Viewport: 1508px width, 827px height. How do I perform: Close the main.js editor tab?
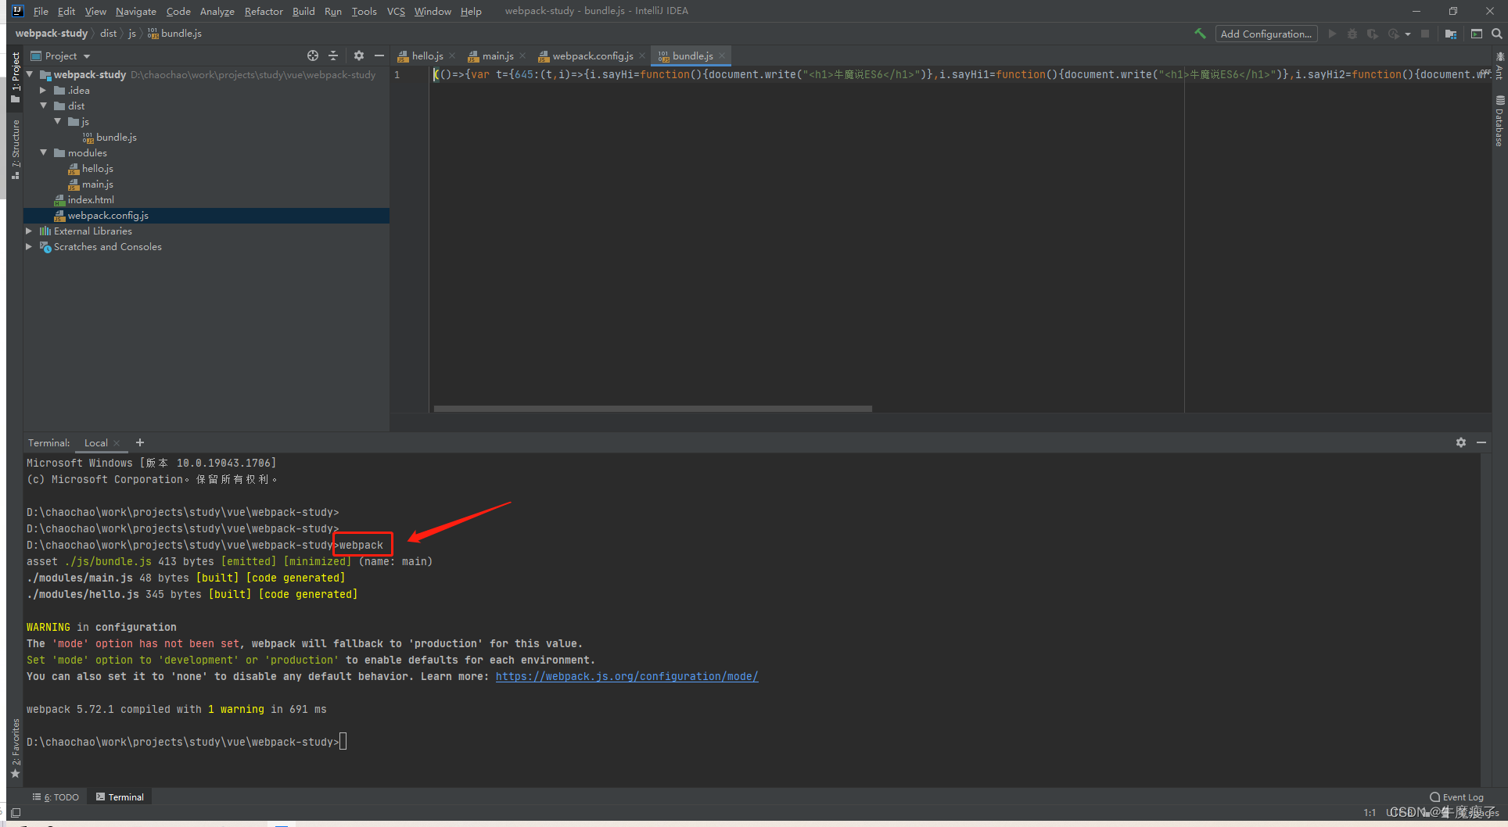[x=522, y=56]
